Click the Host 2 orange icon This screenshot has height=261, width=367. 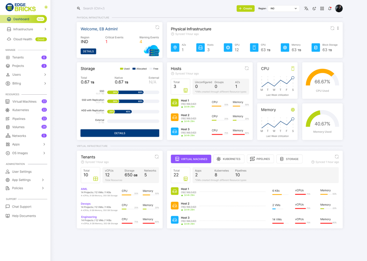175,117
